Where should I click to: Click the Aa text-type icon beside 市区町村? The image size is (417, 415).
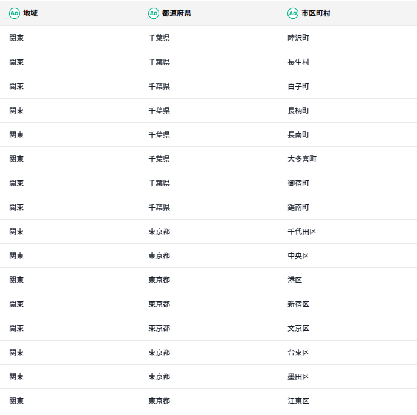(x=293, y=13)
